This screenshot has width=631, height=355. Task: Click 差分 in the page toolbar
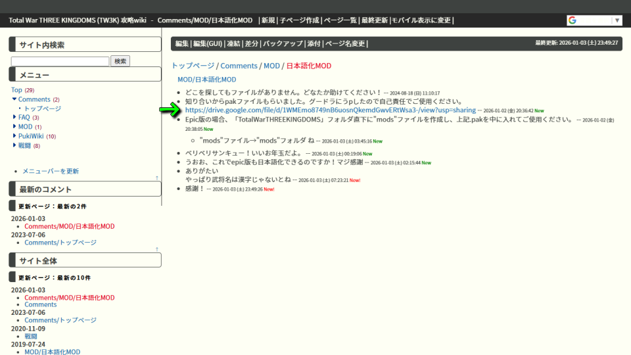click(252, 43)
